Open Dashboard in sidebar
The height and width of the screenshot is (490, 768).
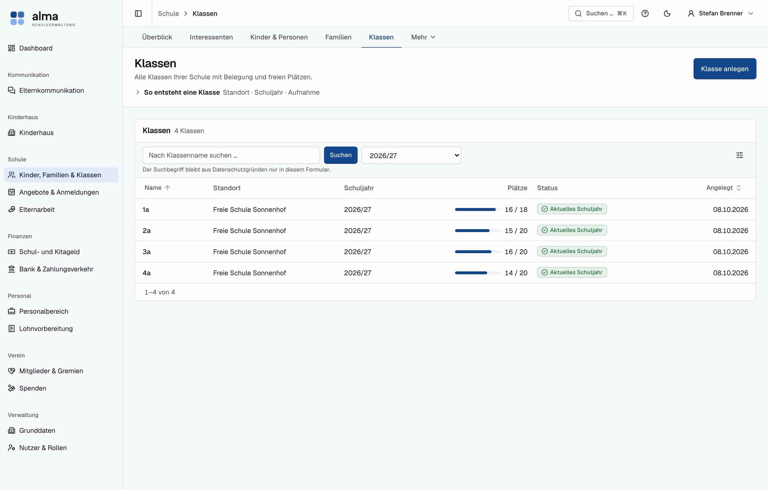coord(61,48)
